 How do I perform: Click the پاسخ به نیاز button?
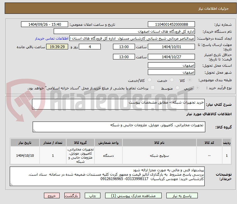point(182,196)
